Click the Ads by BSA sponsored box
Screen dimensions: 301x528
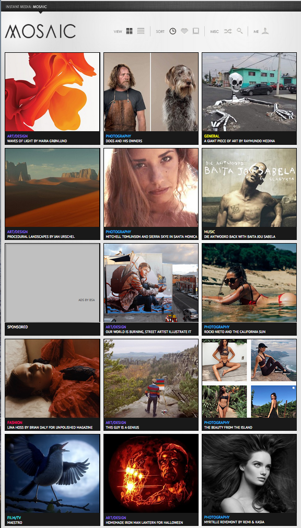(53, 283)
